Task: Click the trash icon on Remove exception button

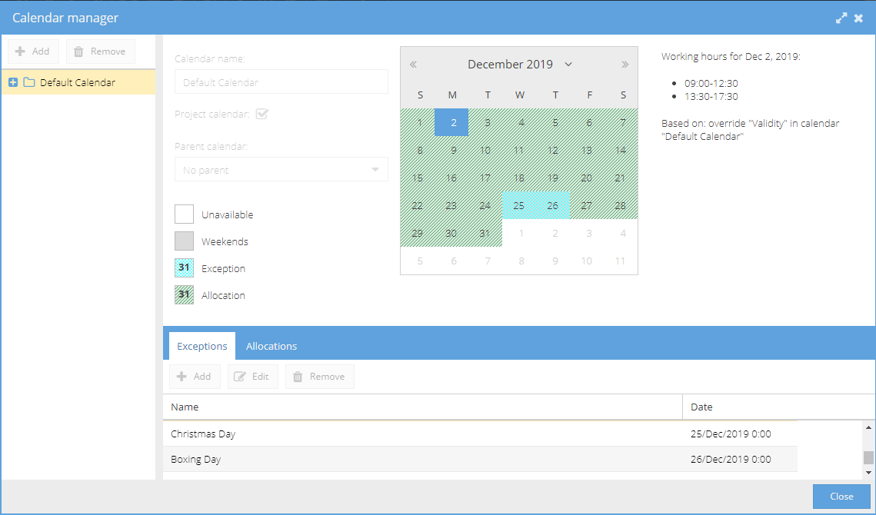Action: tap(299, 377)
